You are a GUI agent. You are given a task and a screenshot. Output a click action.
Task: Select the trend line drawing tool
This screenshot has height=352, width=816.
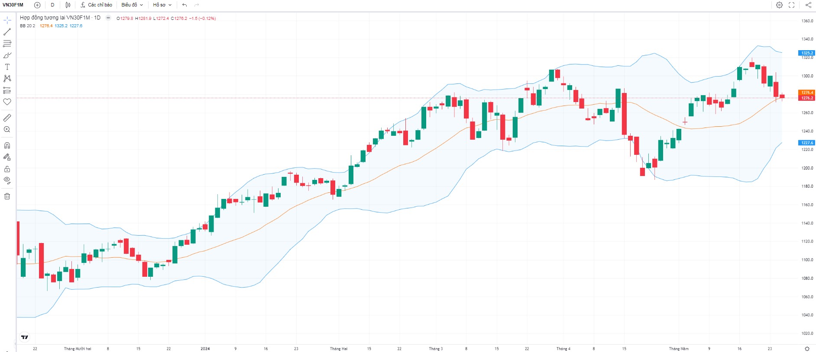[7, 32]
